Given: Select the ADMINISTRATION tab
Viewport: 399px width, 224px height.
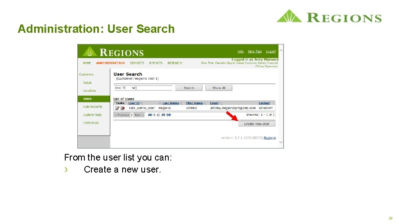Looking at the screenshot, I should pos(111,63).
